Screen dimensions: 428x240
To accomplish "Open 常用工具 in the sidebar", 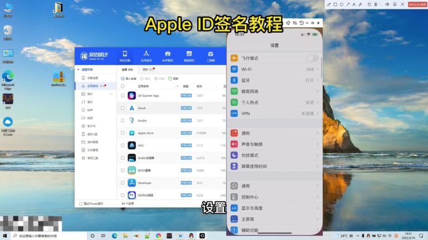I will [90, 158].
